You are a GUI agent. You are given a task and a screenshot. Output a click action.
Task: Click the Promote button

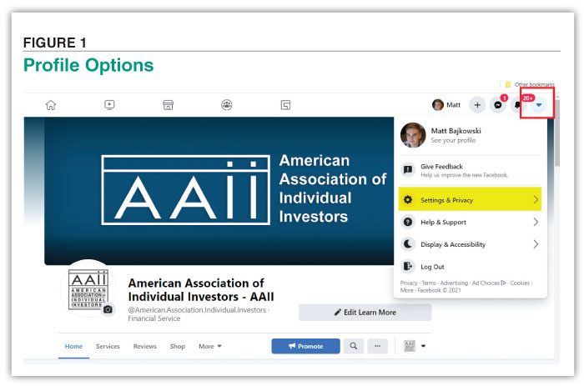pyautogui.click(x=305, y=346)
